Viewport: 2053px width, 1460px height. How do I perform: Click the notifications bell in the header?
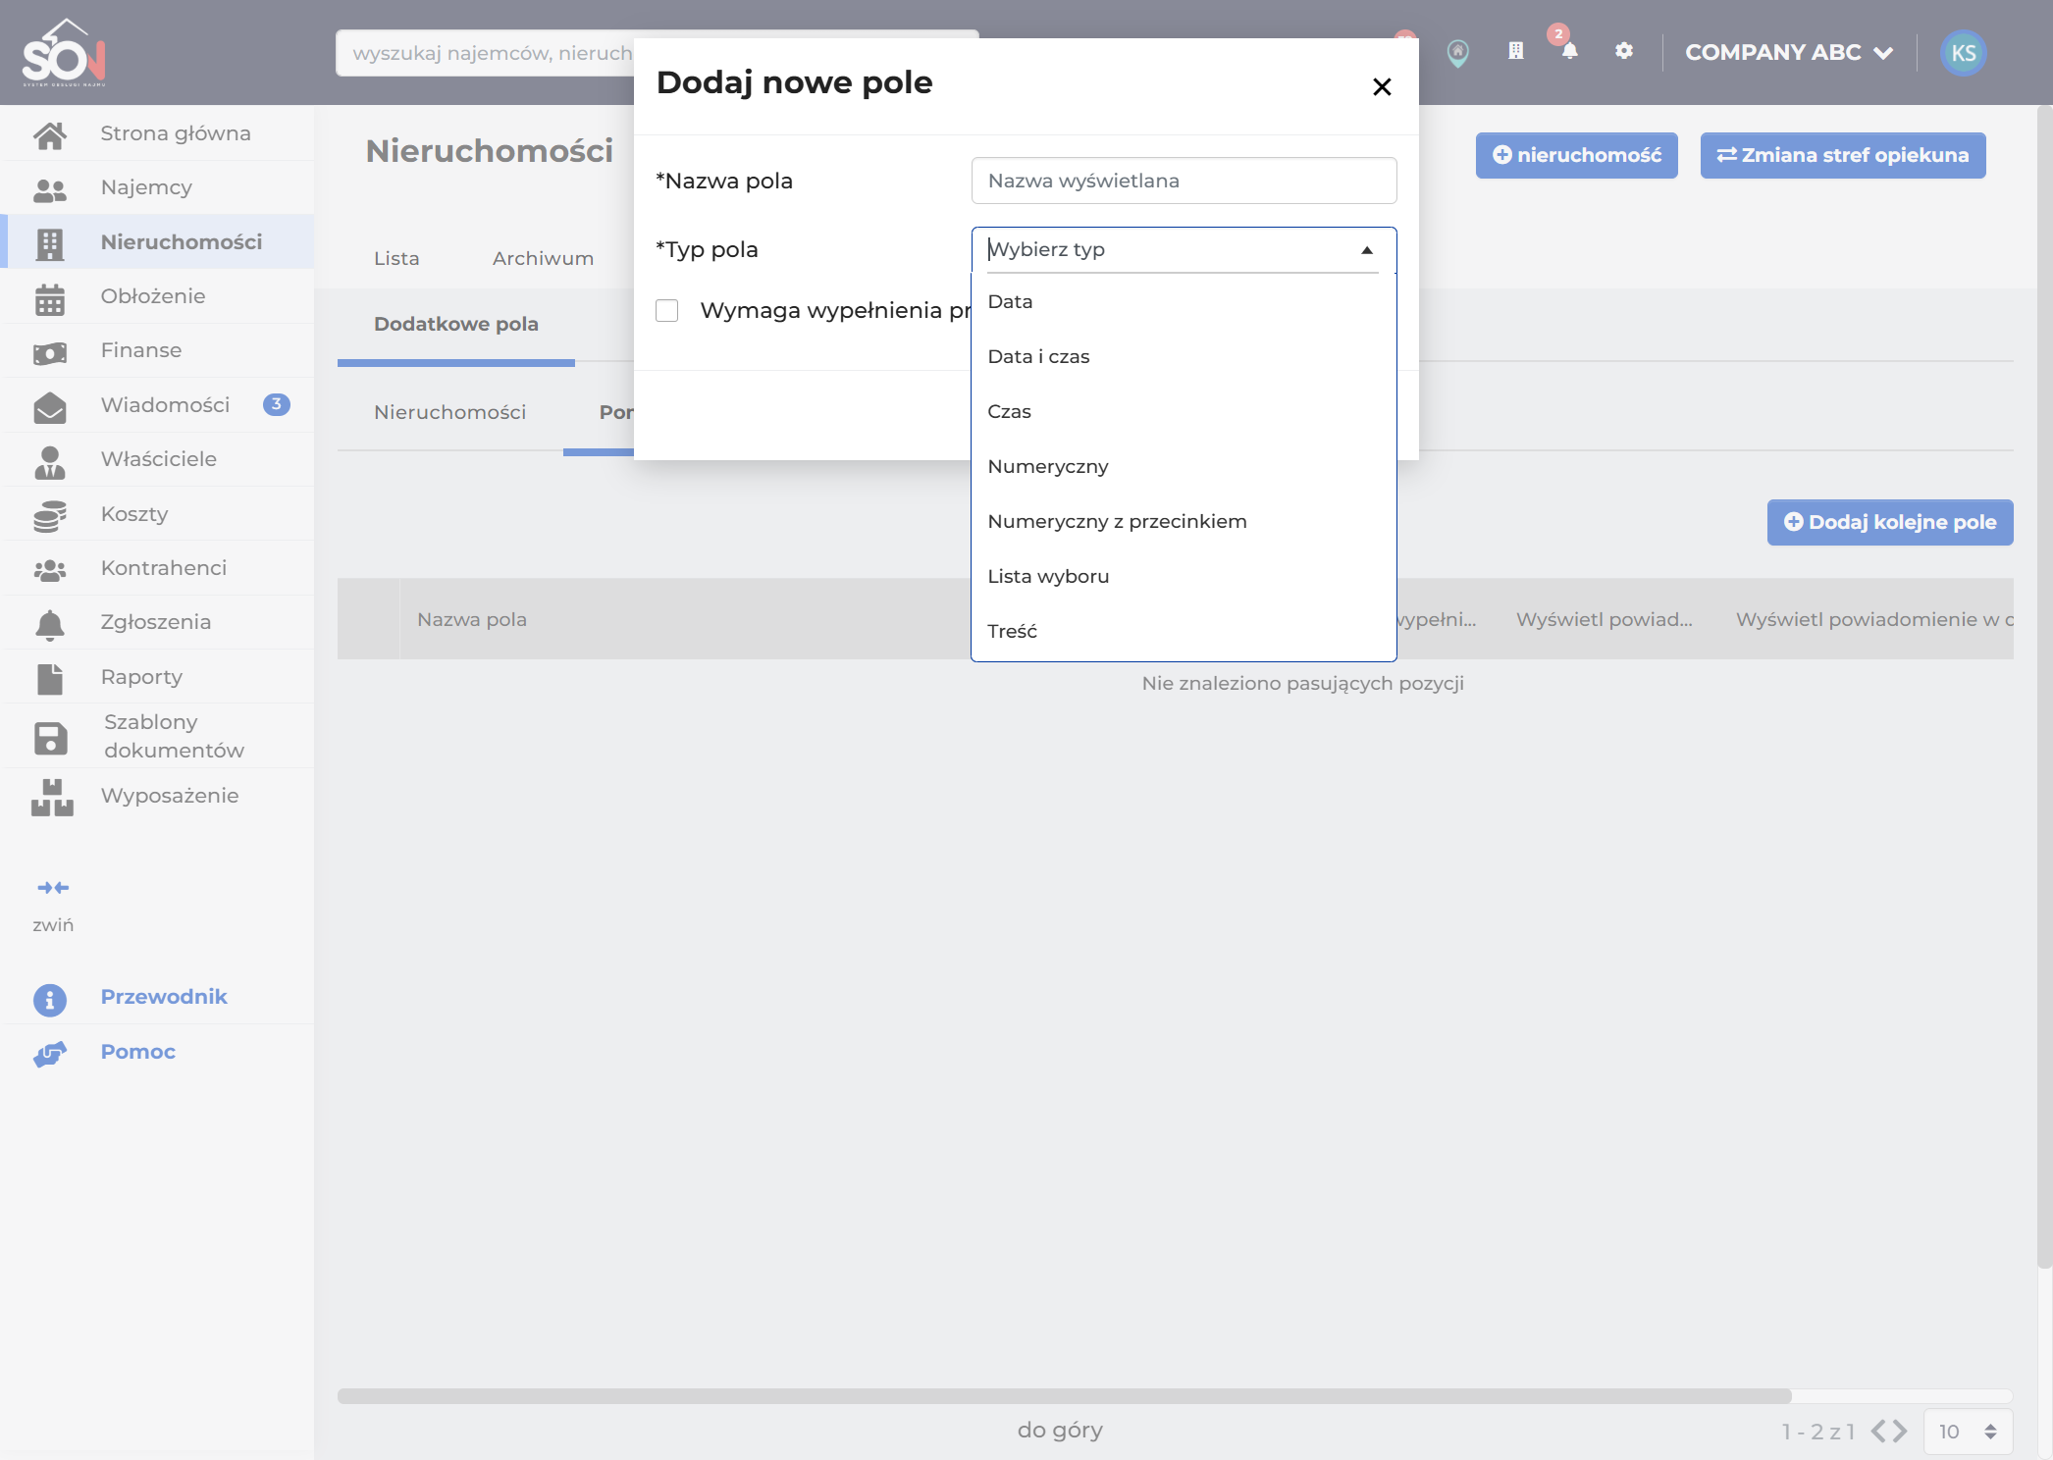click(1569, 51)
